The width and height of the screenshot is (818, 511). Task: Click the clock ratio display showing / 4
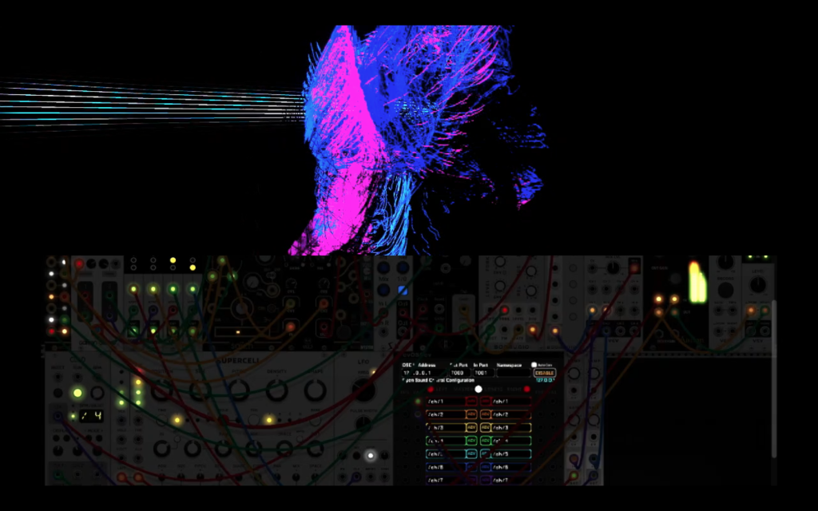pyautogui.click(x=90, y=415)
